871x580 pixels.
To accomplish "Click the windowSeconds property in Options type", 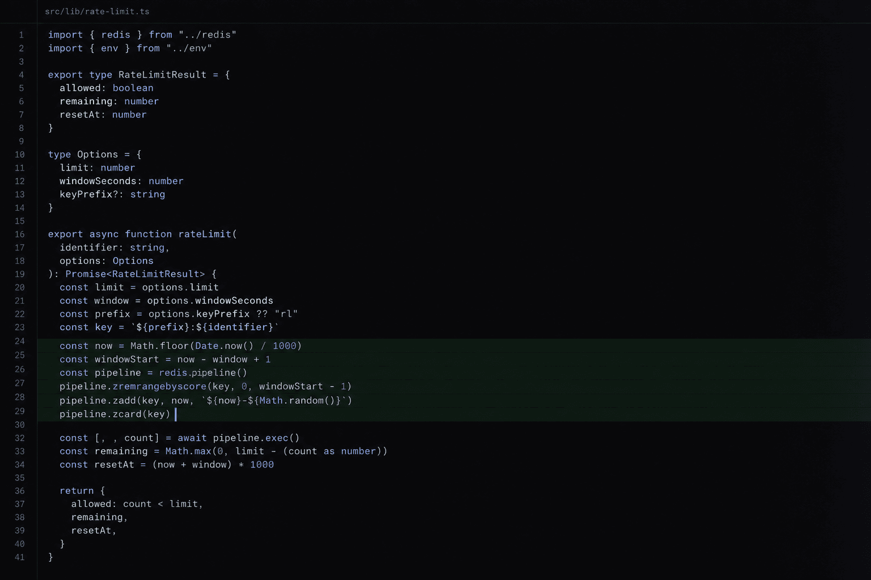I will coord(98,181).
